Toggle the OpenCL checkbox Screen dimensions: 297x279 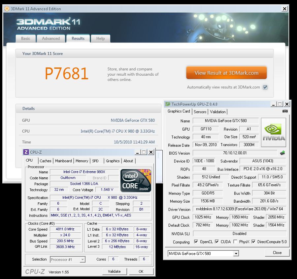click(x=196, y=242)
